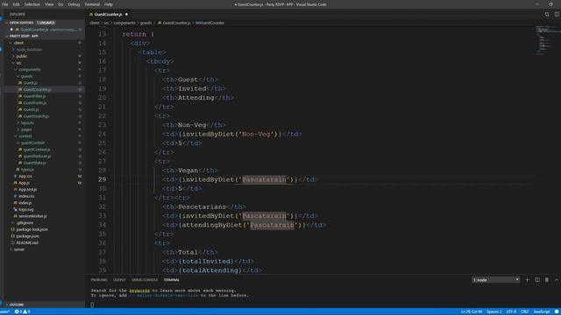Click errors and warnings status bar indicator

22,311
